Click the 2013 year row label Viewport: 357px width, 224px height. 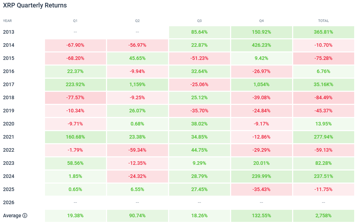(x=9, y=32)
